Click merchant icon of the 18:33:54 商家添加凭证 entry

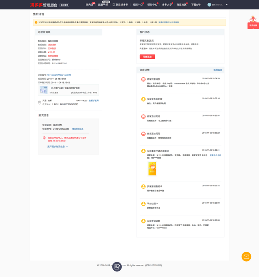coord(143,117)
